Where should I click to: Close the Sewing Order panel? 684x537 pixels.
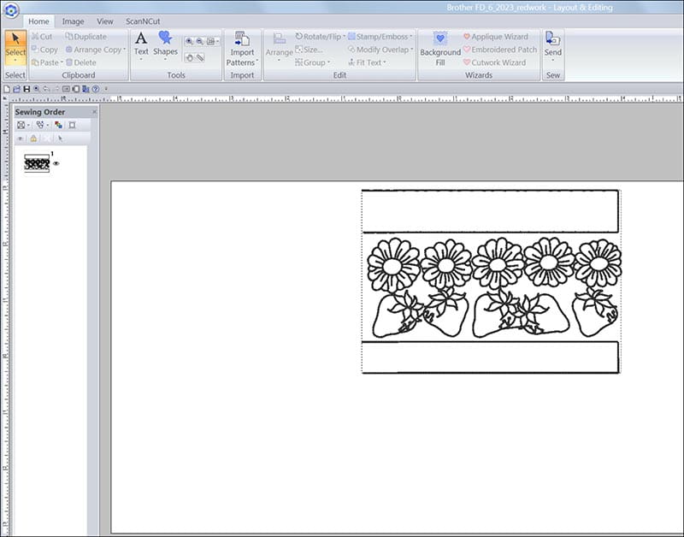(94, 112)
